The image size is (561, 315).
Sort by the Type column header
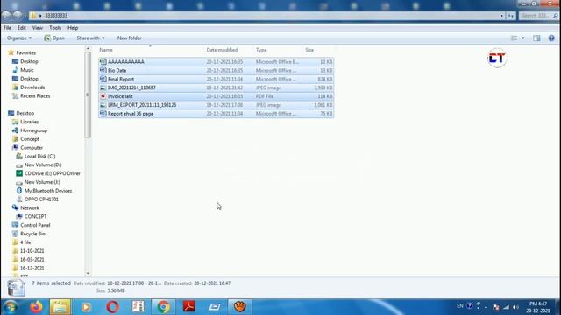click(x=261, y=50)
